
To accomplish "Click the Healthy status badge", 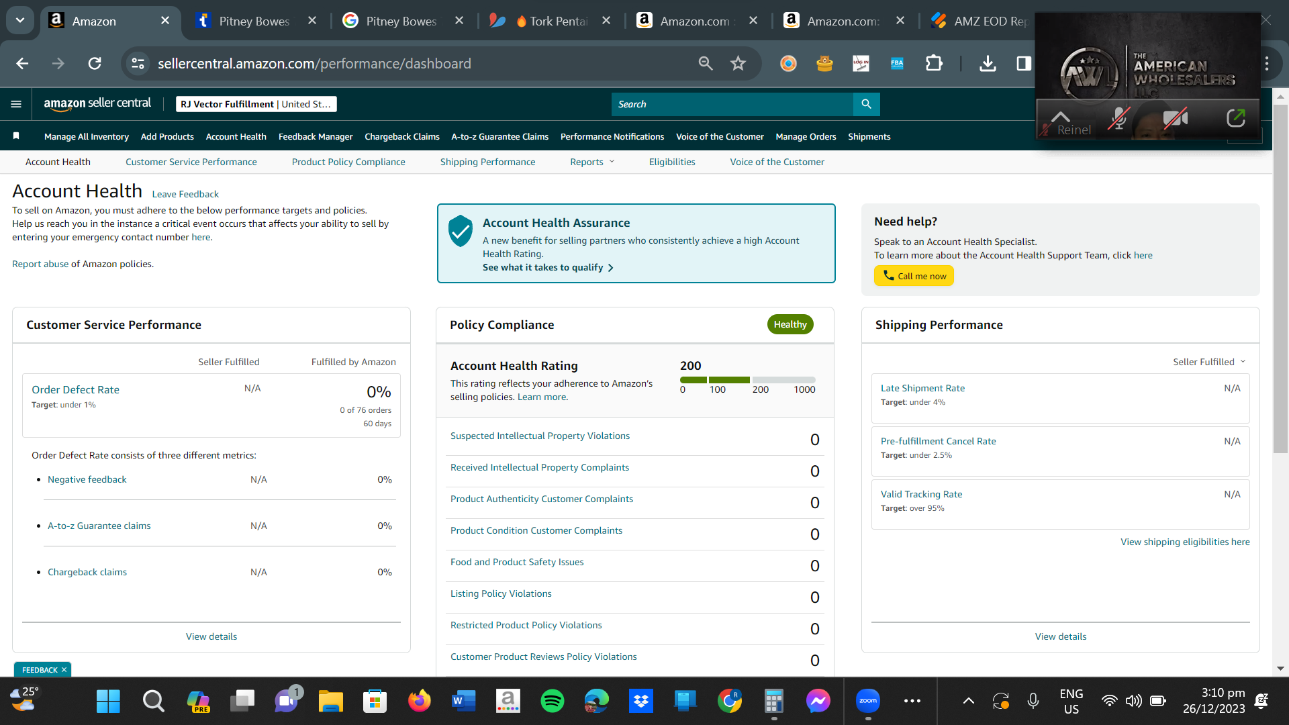I will [790, 324].
